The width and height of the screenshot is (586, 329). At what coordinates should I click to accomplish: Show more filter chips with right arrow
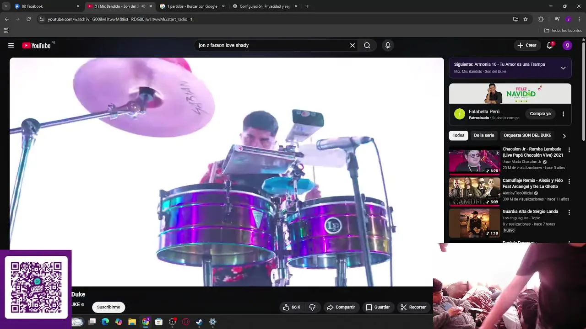564,136
